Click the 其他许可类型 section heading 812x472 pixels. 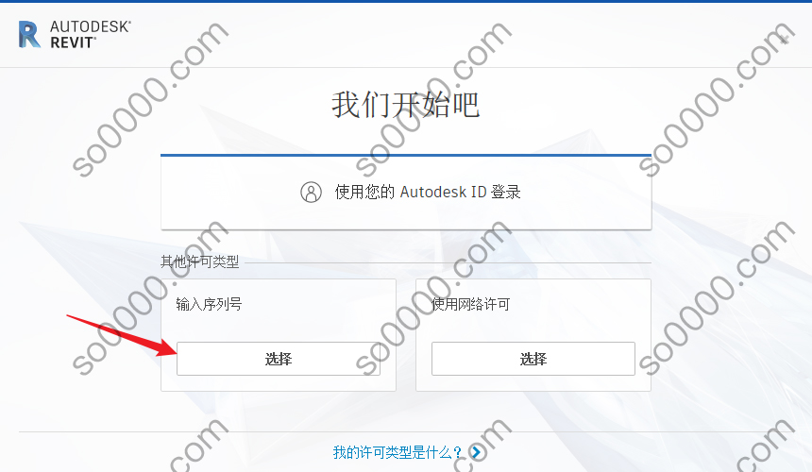coord(200,261)
